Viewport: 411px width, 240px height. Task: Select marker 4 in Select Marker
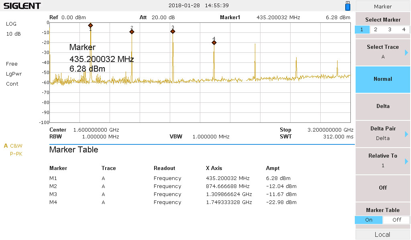click(x=404, y=30)
